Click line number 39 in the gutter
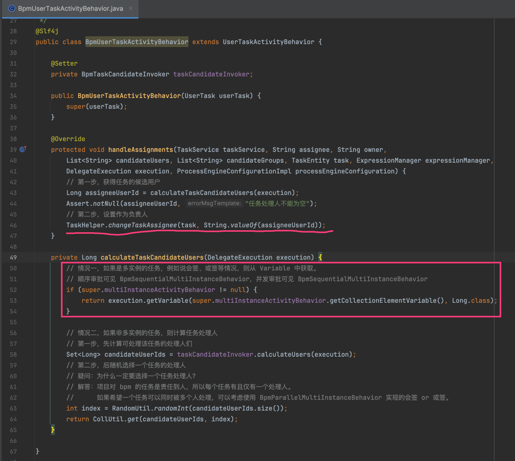Screen dimensions: 515x461 [x=13, y=149]
